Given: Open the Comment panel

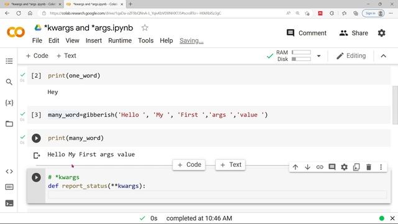Looking at the screenshot, I should coord(307,33).
